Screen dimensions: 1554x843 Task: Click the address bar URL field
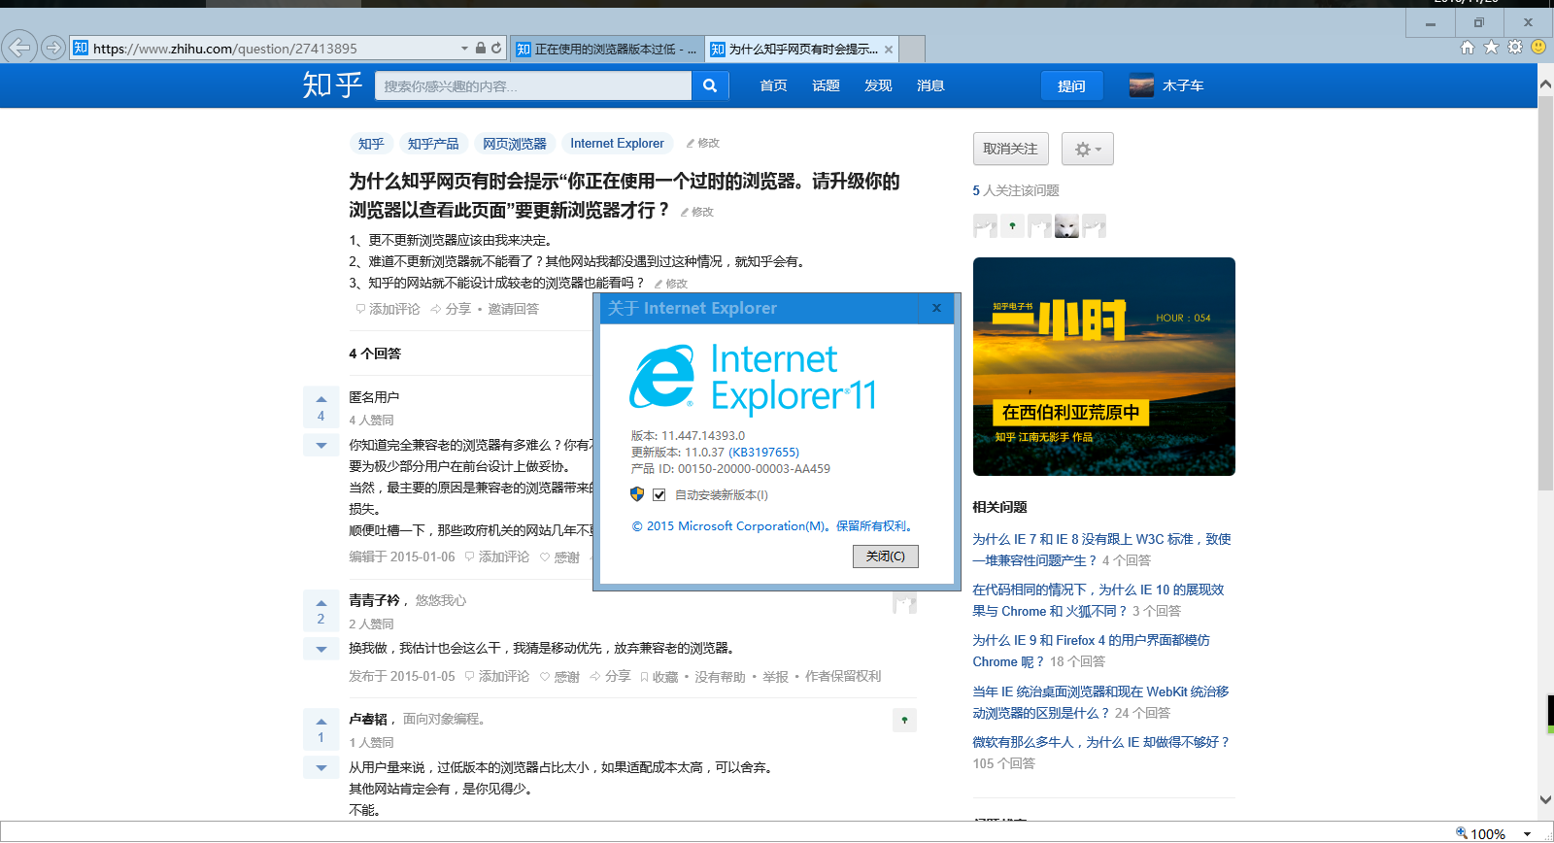coord(262,48)
